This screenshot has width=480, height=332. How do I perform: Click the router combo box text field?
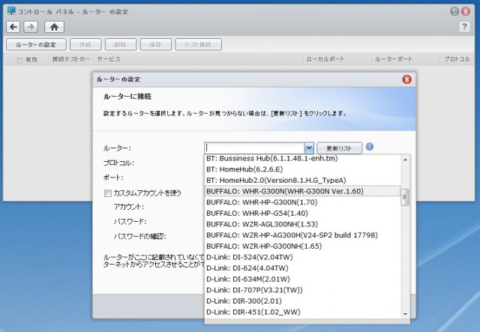point(254,148)
